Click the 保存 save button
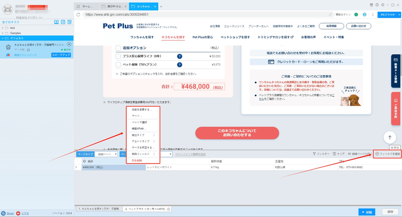The height and width of the screenshot is (217, 402). click(x=390, y=212)
